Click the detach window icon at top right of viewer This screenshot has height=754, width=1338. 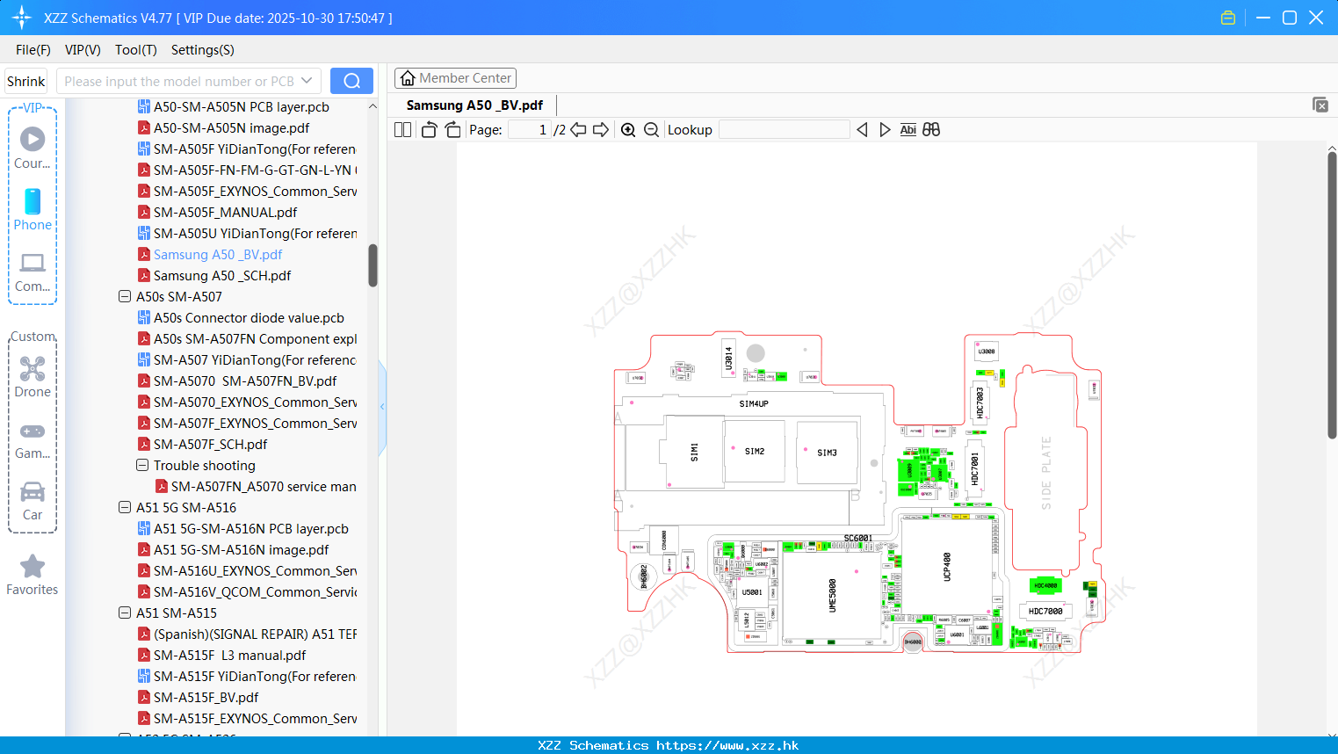[1320, 105]
